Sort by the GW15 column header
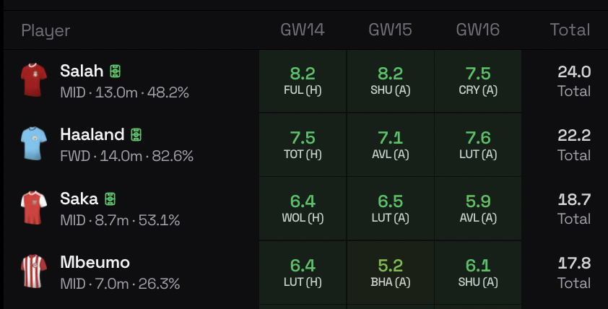The width and height of the screenshot is (608, 309). [x=390, y=30]
